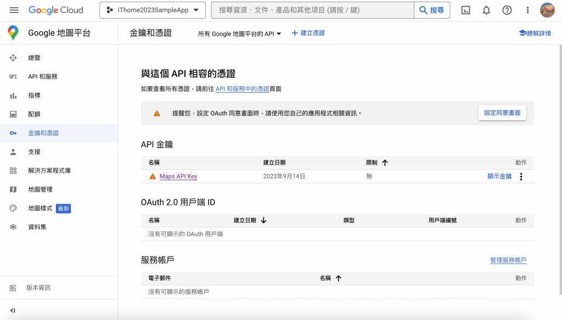The image size is (562, 320).
Task: Toggle service accounts 名稱 sort arrow
Action: [x=338, y=278]
